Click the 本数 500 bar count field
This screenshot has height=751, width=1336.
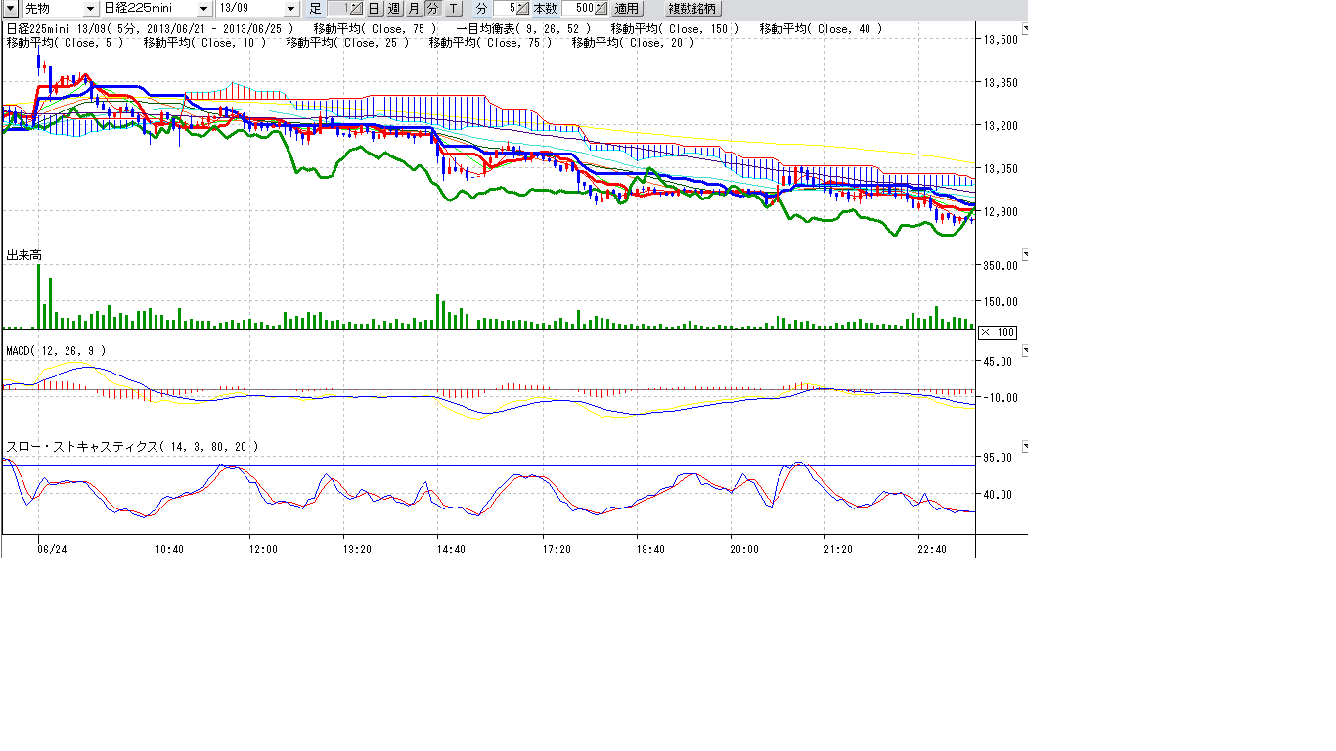click(x=577, y=9)
